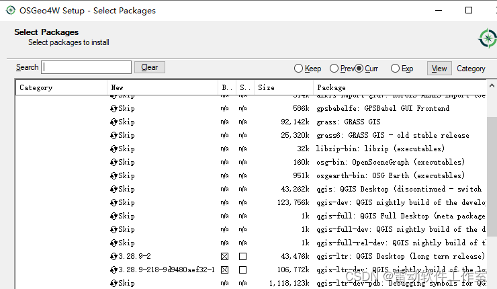Select the Keep radio button

(298, 68)
